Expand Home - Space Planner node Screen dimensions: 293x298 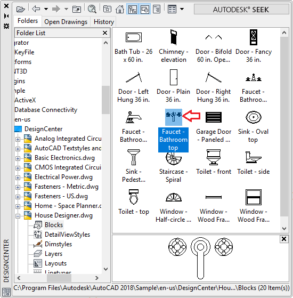click(x=18, y=206)
